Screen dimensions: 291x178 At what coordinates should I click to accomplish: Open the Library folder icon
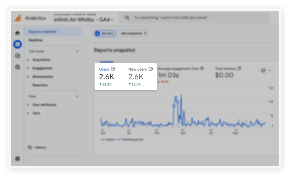click(x=30, y=147)
